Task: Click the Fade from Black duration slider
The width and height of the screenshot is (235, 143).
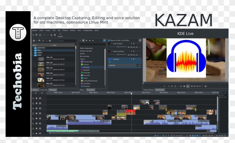Action: 117,55
